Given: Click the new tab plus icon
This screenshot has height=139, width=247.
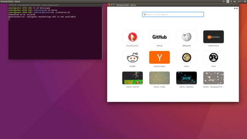Looking at the screenshot, I should [234, 8].
